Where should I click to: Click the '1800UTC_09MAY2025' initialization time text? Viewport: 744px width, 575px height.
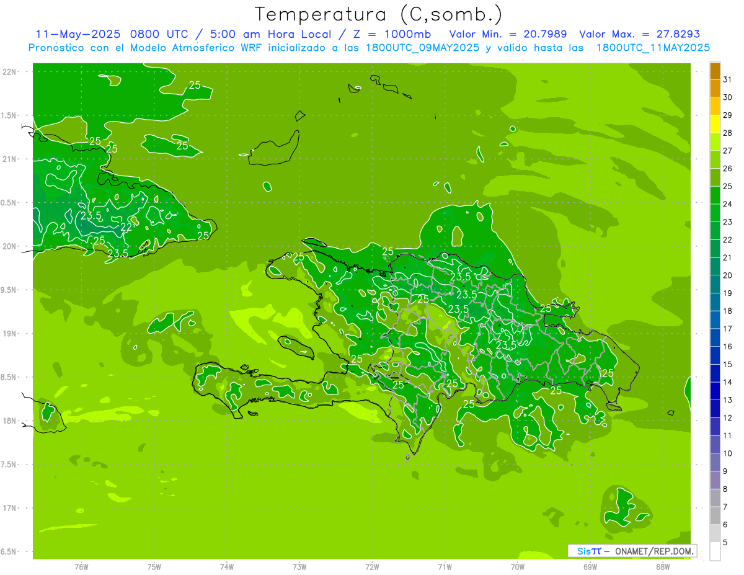(x=422, y=48)
